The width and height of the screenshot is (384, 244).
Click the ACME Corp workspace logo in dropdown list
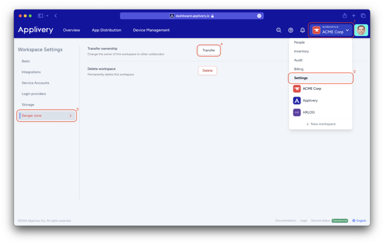click(297, 88)
